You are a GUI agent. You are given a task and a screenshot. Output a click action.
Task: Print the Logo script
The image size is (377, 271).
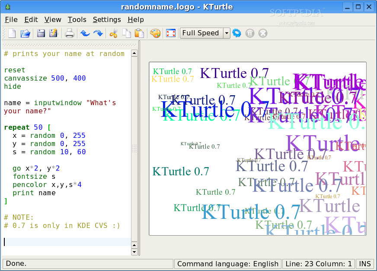point(70,33)
